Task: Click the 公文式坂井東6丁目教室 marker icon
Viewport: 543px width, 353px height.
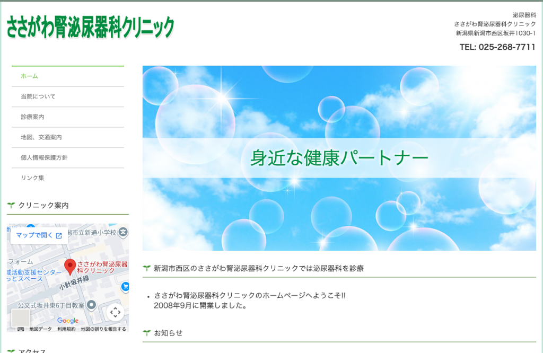Action: (x=91, y=305)
